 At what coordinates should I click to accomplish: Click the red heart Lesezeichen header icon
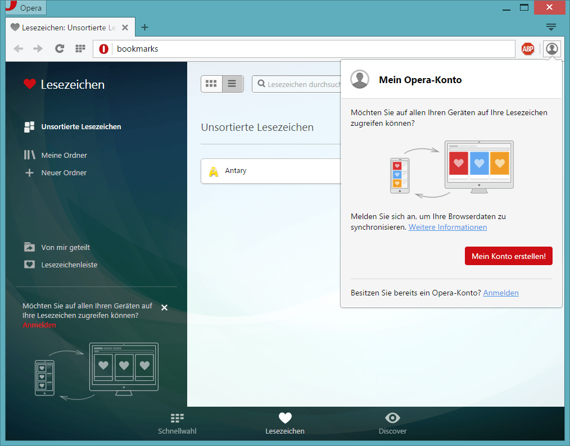pos(29,84)
